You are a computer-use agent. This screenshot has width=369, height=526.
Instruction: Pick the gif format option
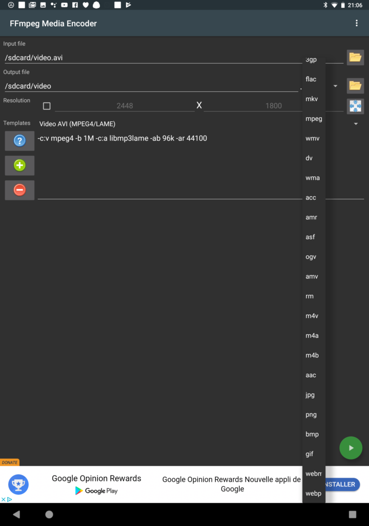click(x=310, y=454)
